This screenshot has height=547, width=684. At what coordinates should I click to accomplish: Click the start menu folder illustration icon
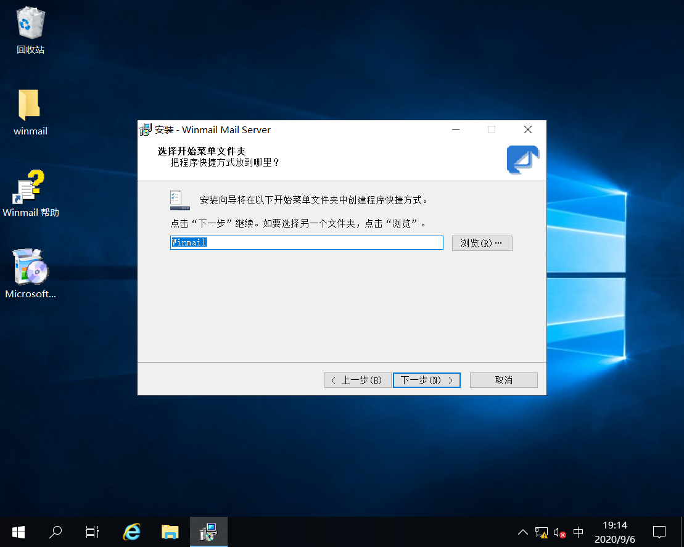point(179,200)
